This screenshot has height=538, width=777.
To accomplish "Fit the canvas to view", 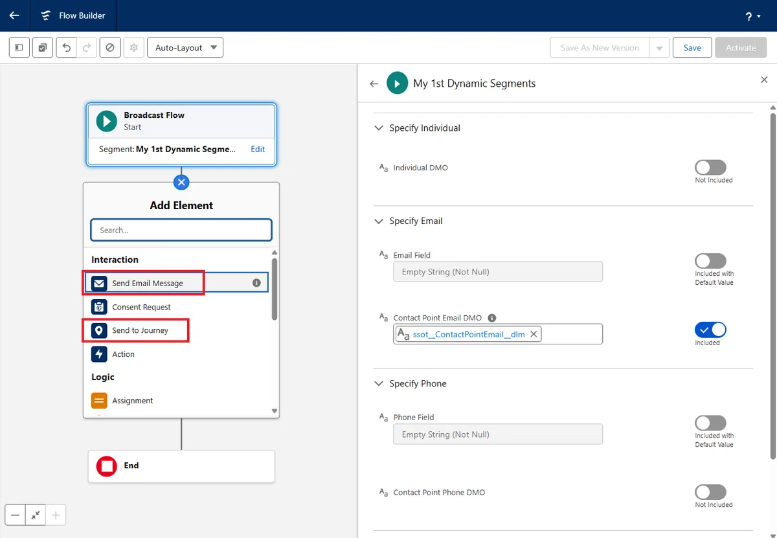I will pos(36,515).
